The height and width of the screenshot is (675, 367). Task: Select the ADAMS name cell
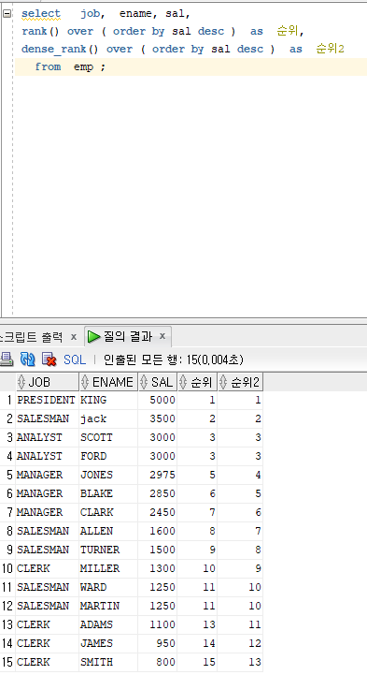point(108,624)
